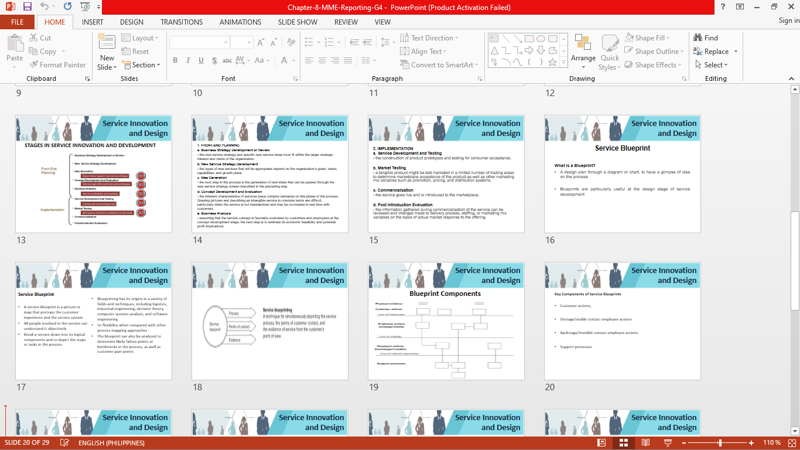This screenshot has height=450, width=800.
Task: Toggle Text Shadow formatting
Action: click(214, 60)
